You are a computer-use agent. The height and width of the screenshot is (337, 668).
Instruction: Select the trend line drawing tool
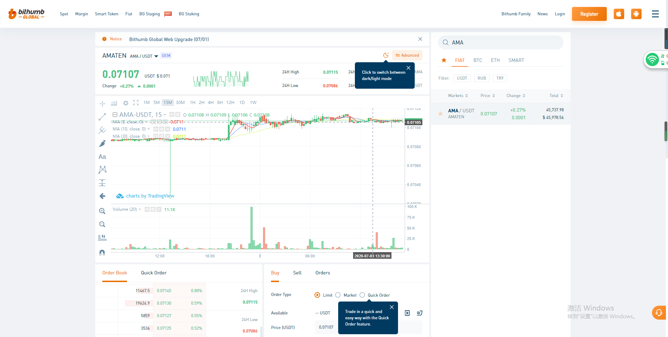pos(102,117)
